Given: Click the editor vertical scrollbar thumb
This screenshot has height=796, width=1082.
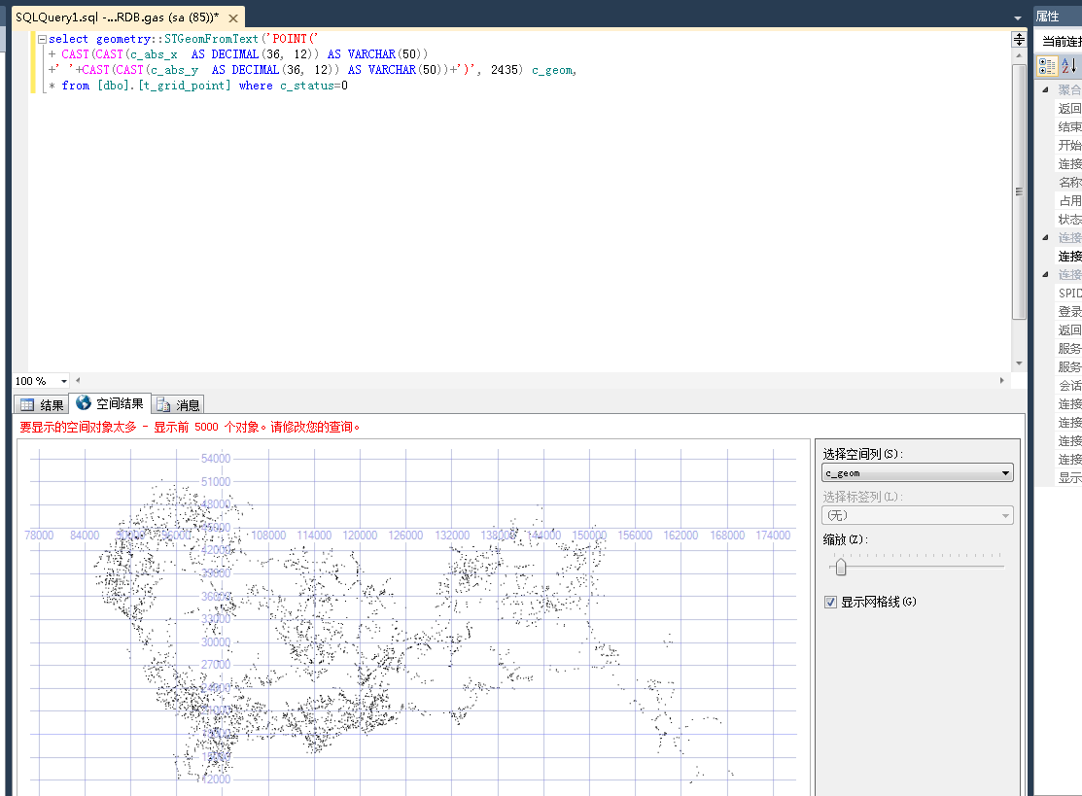Looking at the screenshot, I should pos(1019,191).
